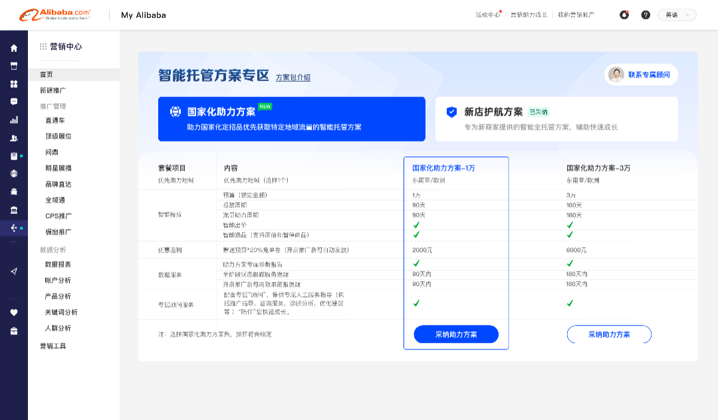Open the store icon in the dark rail
Image resolution: width=718 pixels, height=420 pixels.
[14, 66]
